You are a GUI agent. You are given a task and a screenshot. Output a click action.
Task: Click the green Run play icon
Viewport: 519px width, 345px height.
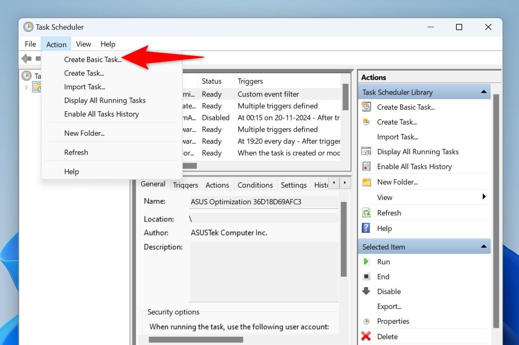click(x=366, y=261)
